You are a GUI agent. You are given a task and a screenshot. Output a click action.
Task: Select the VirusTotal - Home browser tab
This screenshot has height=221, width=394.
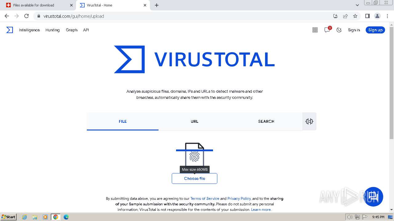113,5
